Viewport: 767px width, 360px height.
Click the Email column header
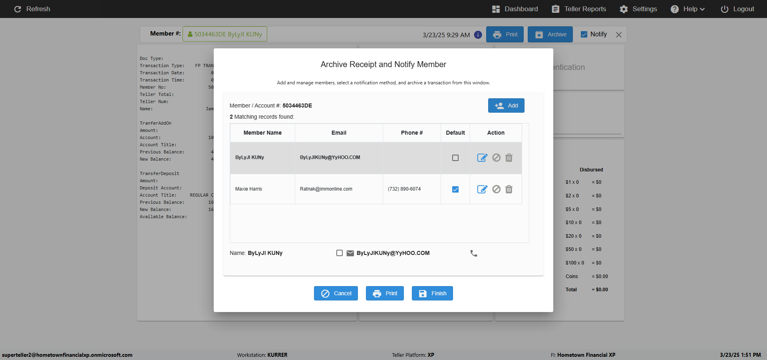[x=339, y=133]
